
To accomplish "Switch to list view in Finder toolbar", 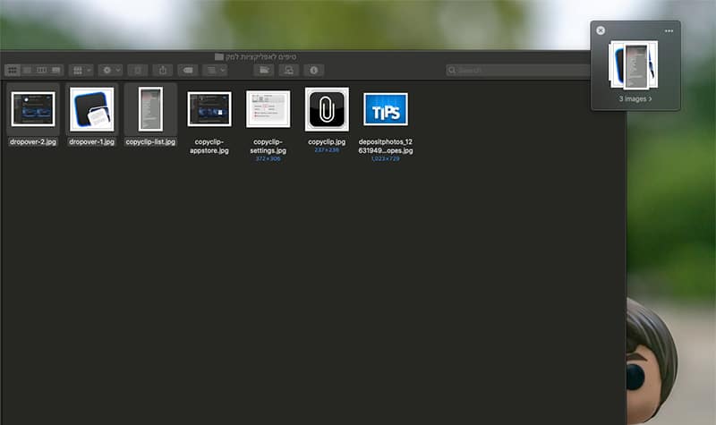I will click(x=27, y=70).
